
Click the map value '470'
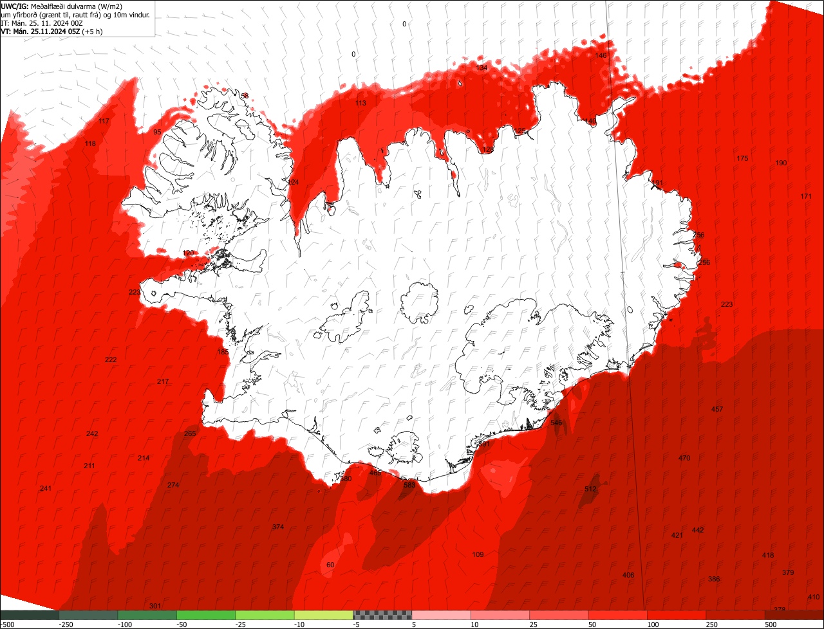(x=684, y=458)
